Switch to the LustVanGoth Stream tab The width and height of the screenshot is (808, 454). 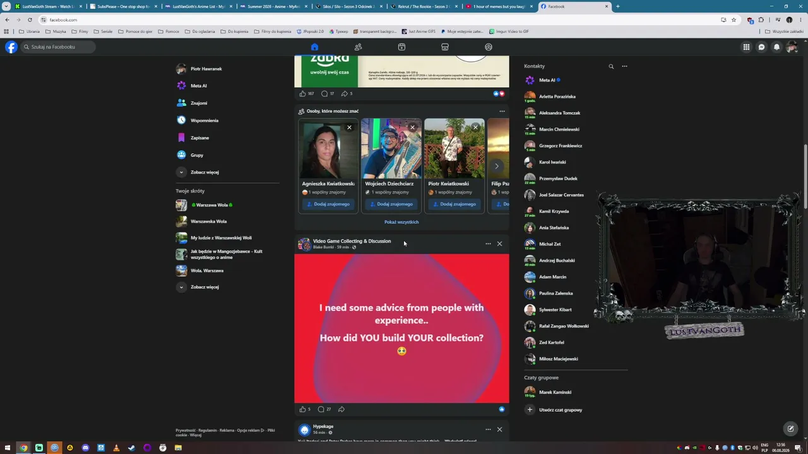tap(49, 6)
